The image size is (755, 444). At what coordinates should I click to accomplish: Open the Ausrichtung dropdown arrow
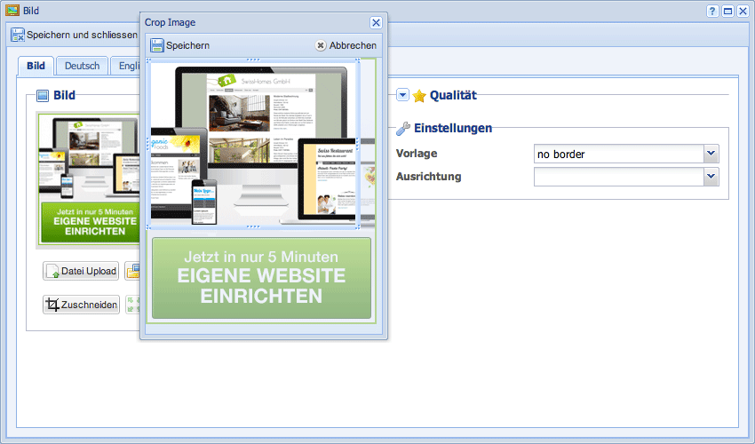coord(711,177)
